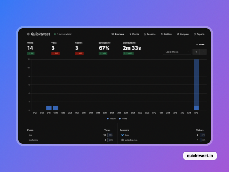The width and height of the screenshot is (229, 172).
Task: Click the tall 6PM views bar
Action: point(196,83)
